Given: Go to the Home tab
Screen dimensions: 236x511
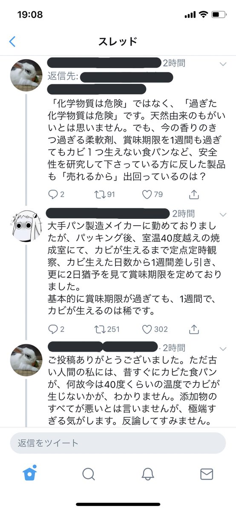Looking at the screenshot, I should point(30,474).
